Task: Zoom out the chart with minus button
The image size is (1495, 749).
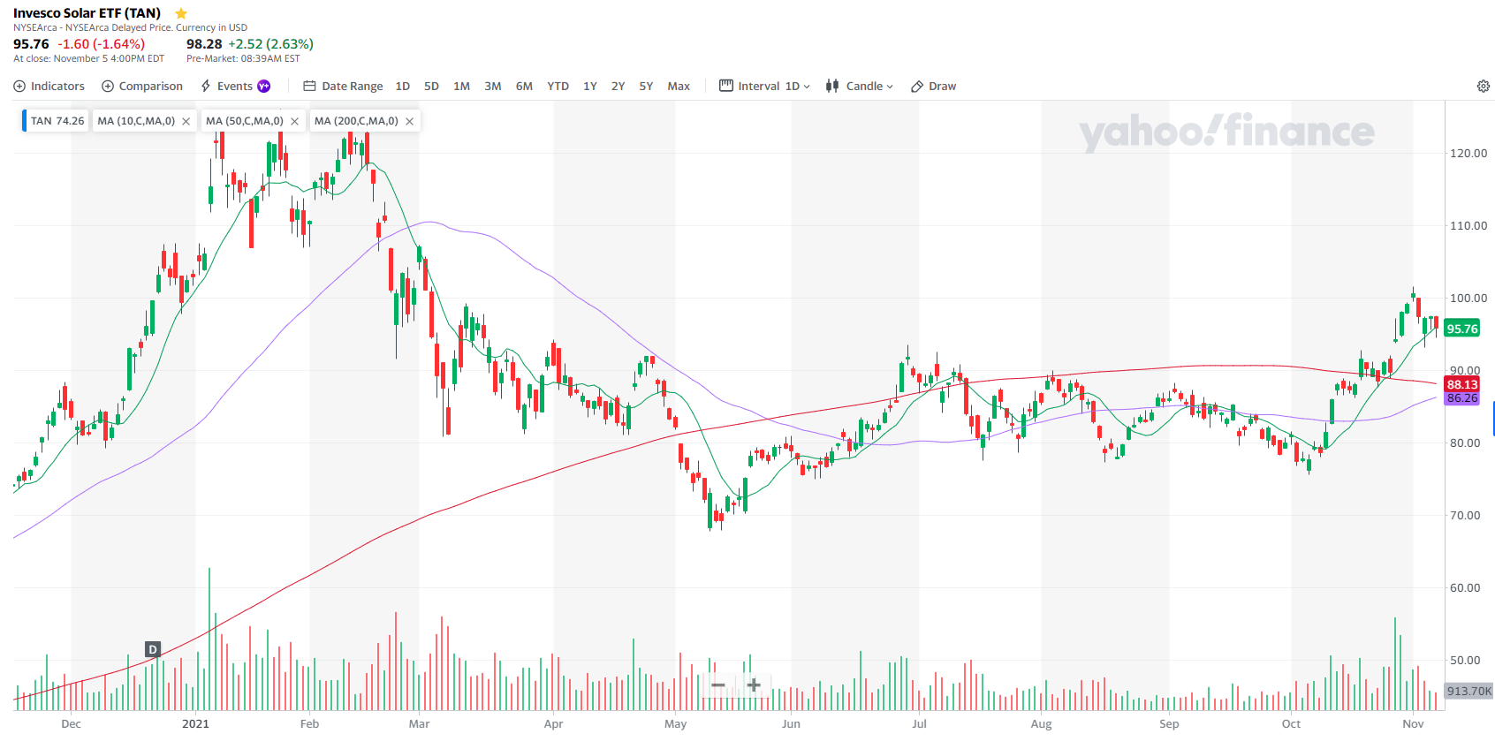Action: pyautogui.click(x=718, y=685)
